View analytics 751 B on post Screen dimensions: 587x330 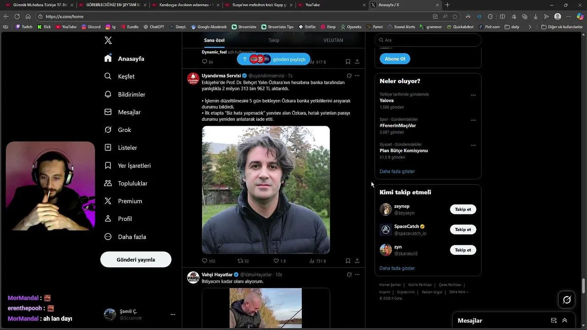coord(318,261)
